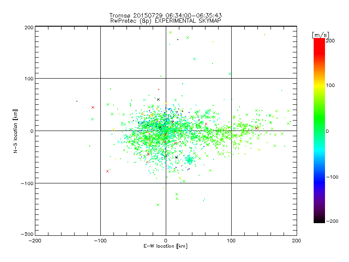Click the E-W axis tick label "100"

point(231,241)
